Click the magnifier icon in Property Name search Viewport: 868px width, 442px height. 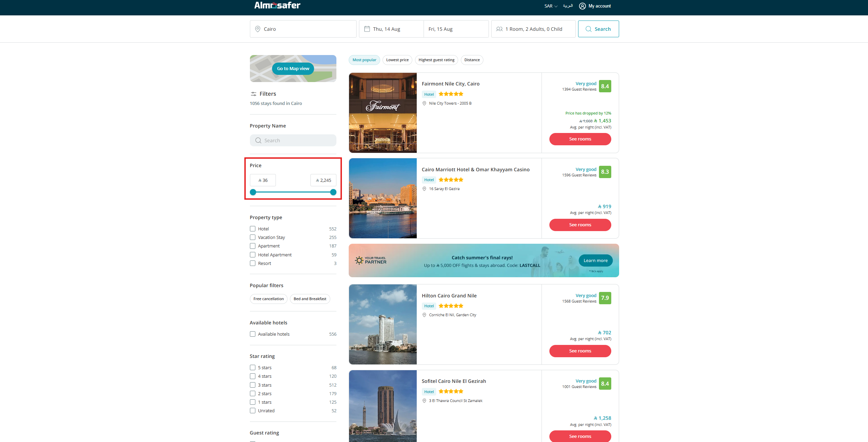[258, 140]
